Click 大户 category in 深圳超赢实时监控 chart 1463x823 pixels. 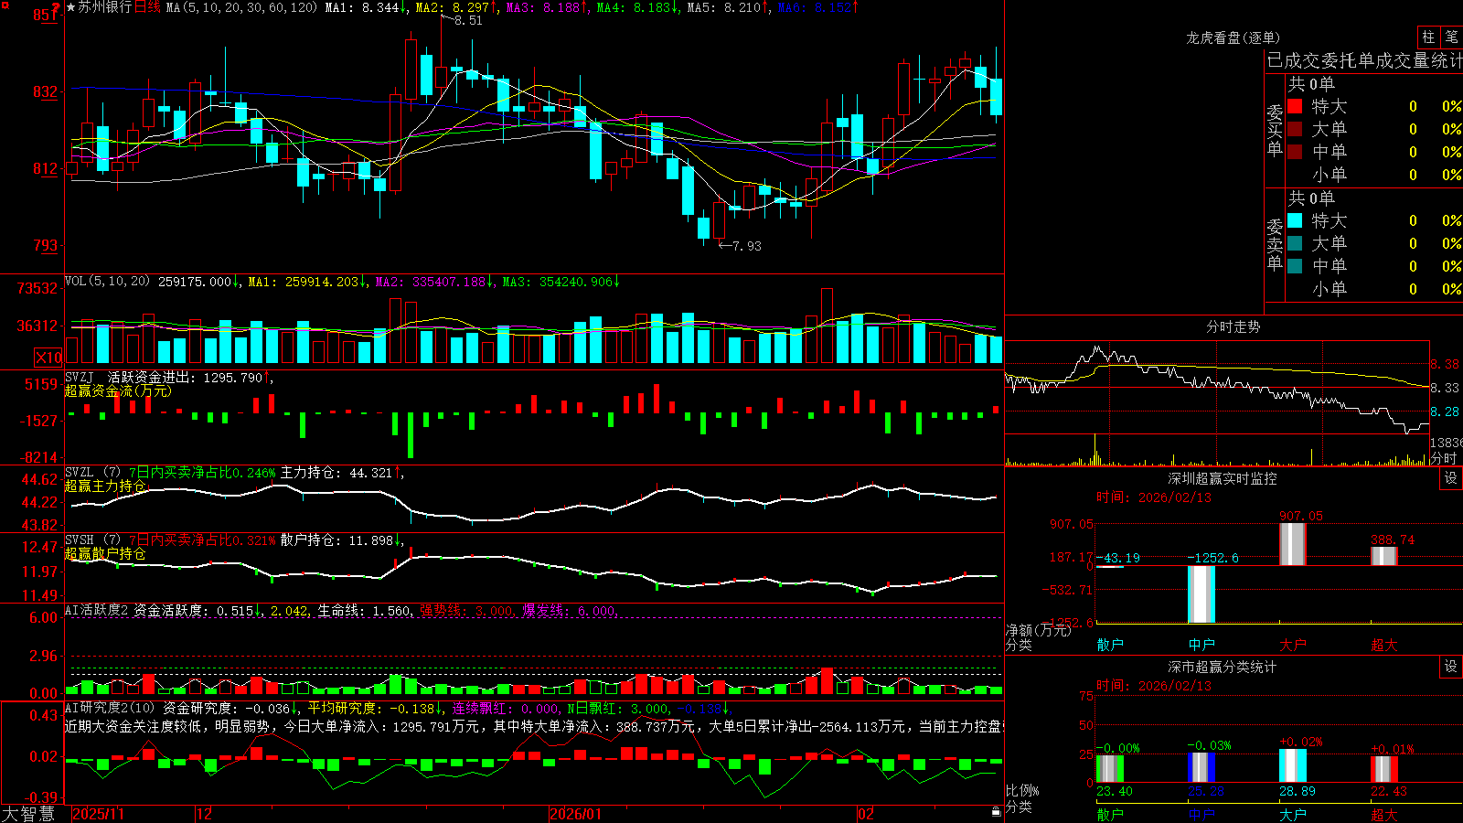coord(1293,645)
